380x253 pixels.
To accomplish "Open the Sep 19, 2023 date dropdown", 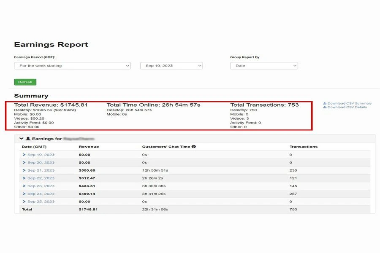I will coord(171,66).
